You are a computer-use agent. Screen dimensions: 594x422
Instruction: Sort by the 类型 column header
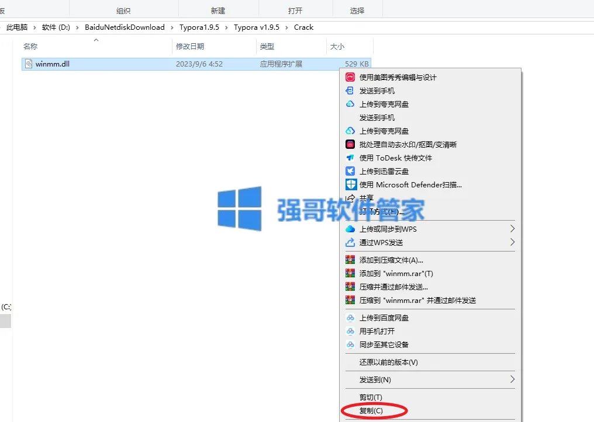point(267,47)
